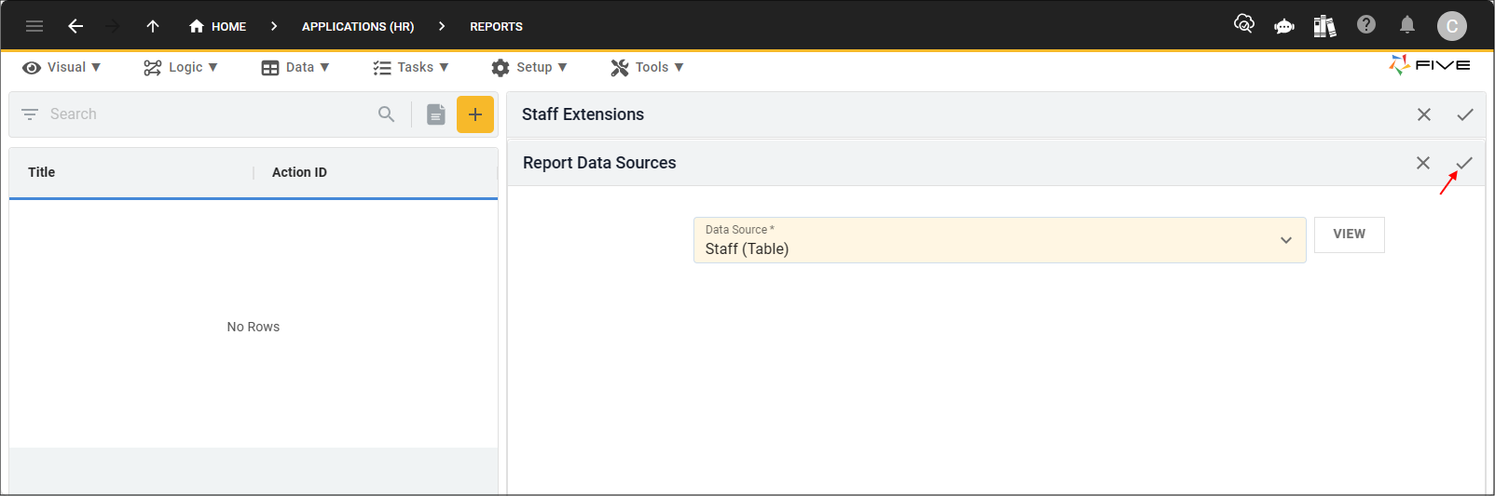The height and width of the screenshot is (496, 1495).
Task: Click the notifications bell icon
Action: (x=1407, y=25)
